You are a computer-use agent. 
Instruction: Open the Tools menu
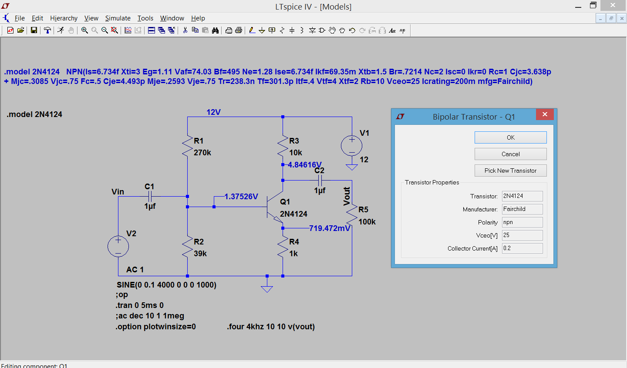coord(145,18)
